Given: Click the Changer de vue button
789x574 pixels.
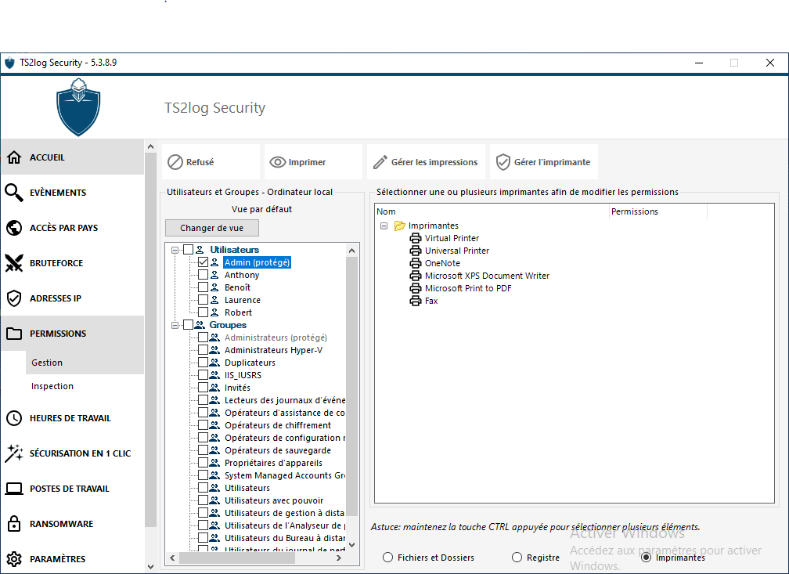Looking at the screenshot, I should (212, 228).
